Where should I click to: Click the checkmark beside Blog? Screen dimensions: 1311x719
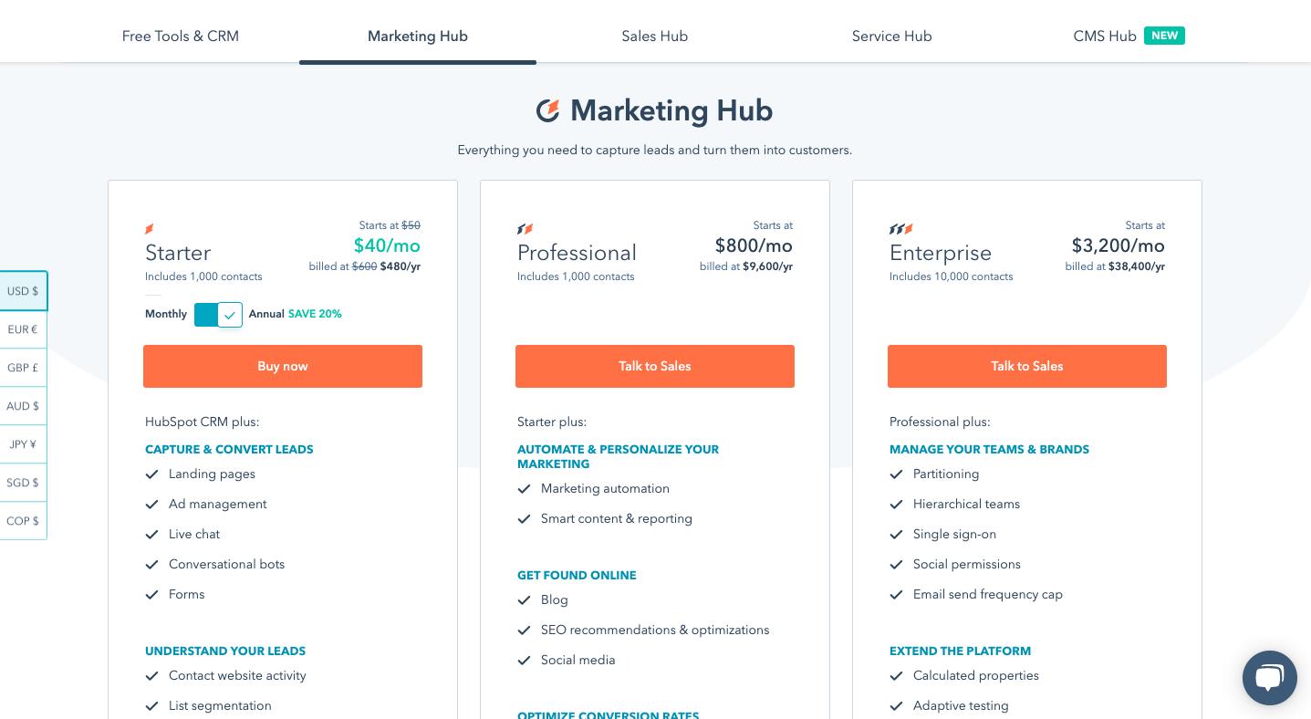tap(525, 600)
